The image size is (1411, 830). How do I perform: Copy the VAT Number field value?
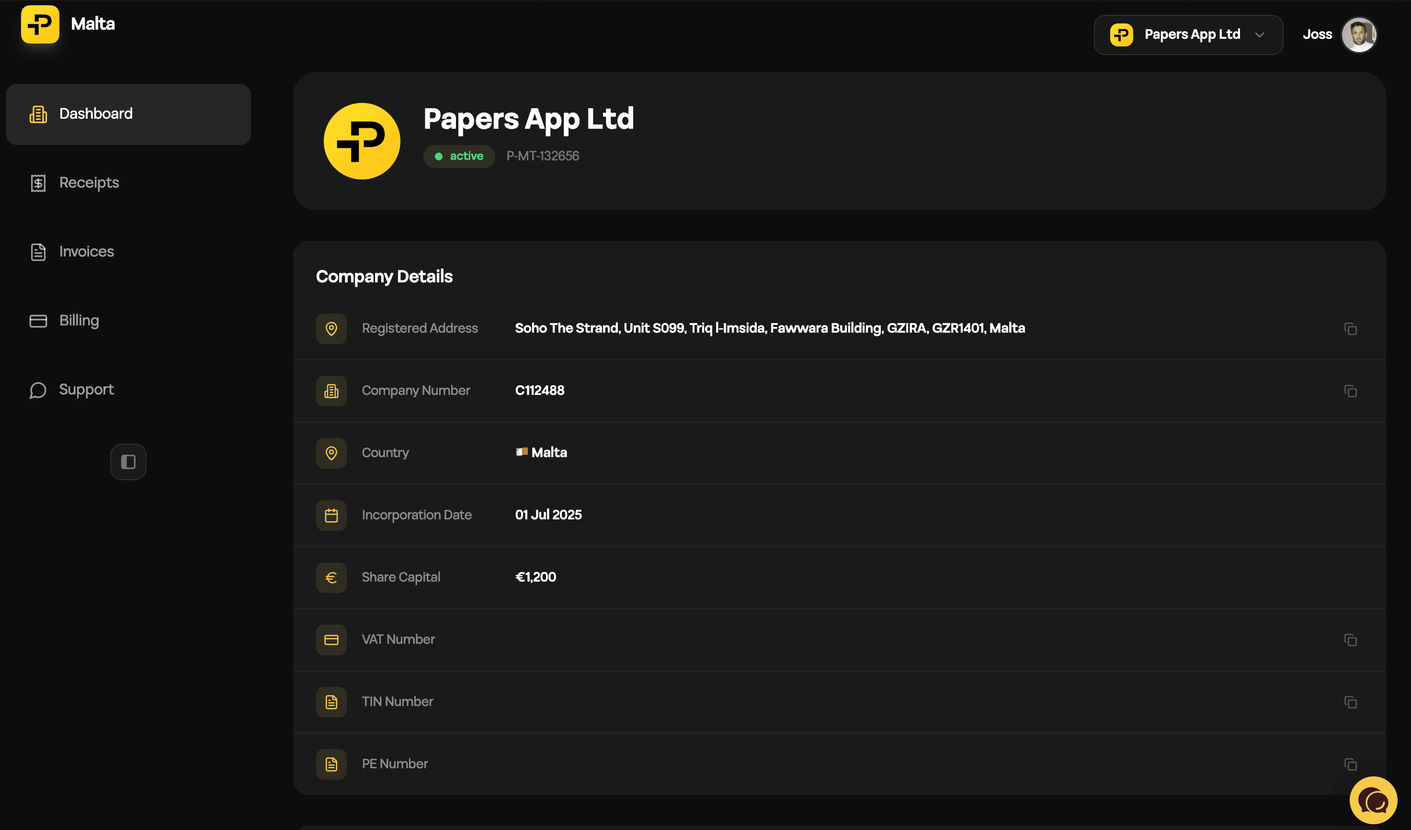[1350, 639]
